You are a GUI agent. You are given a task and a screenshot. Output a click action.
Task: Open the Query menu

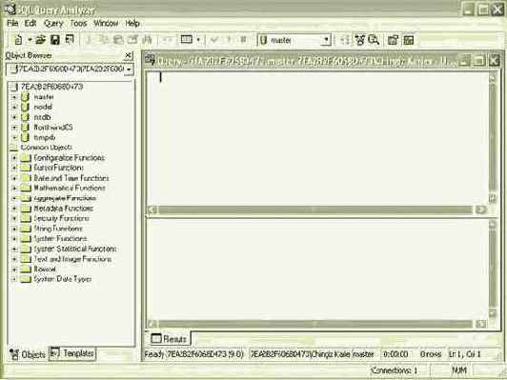[x=53, y=23]
